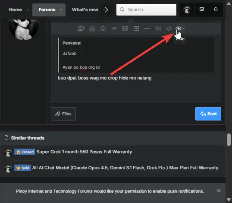Click the search magnifier icon

tap(122, 10)
